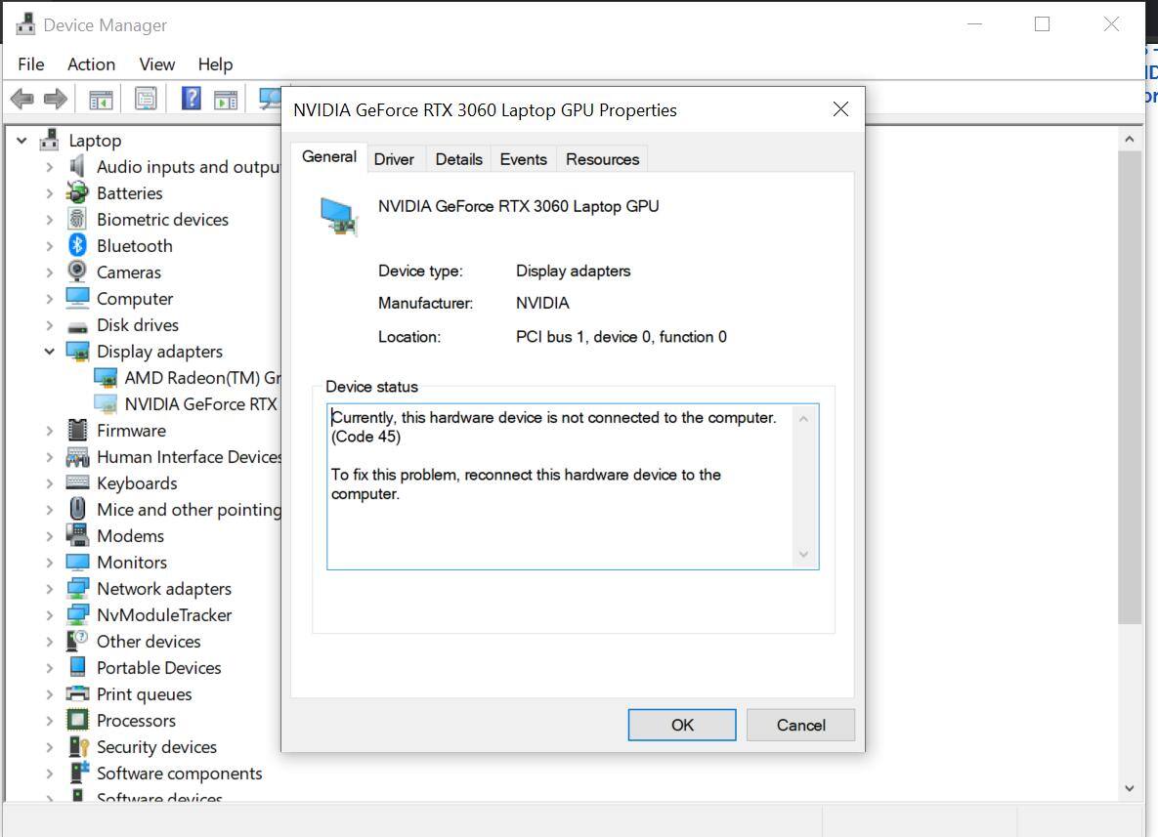
Task: Click the Properties toolbar icon
Action: pyautogui.click(x=146, y=99)
